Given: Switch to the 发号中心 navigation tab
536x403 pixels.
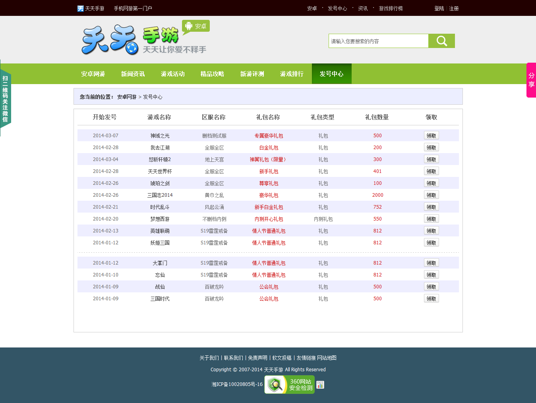Looking at the screenshot, I should pyautogui.click(x=331, y=73).
